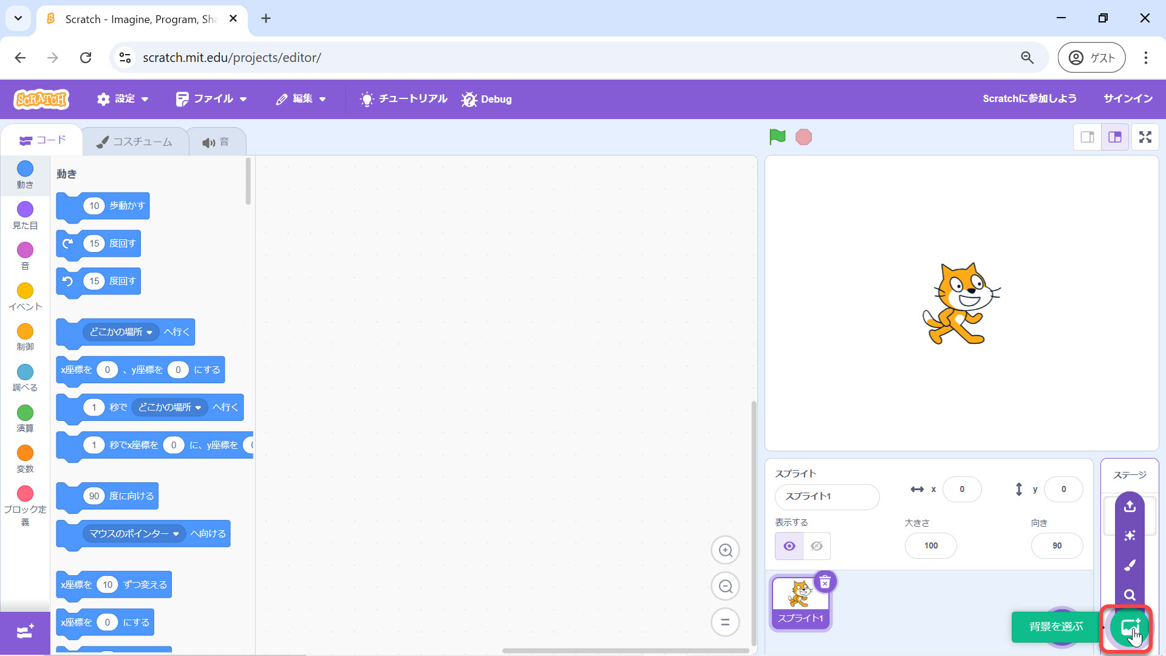
Task: Reset workspace zoom with equals button
Action: (x=725, y=622)
